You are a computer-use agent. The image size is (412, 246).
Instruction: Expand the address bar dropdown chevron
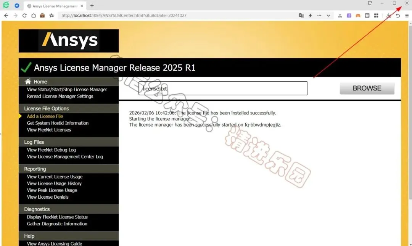point(328,16)
